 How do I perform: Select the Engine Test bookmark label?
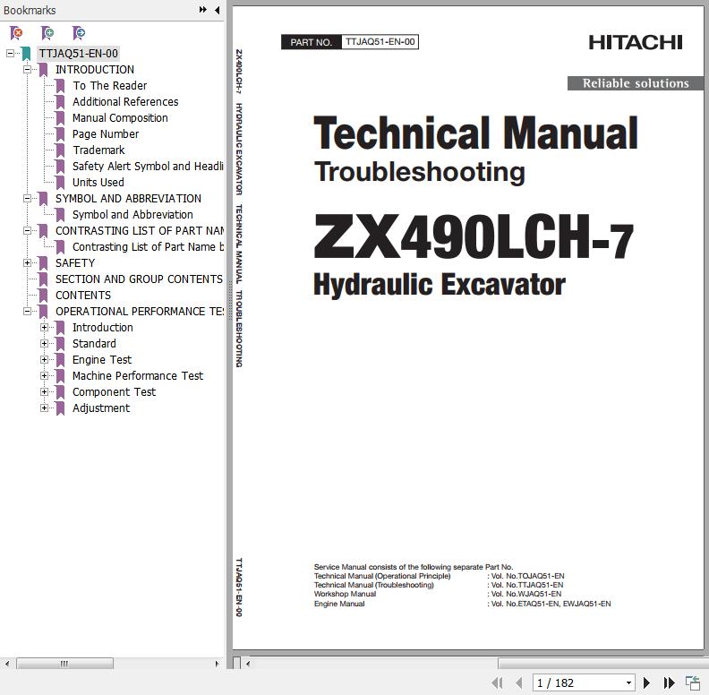[102, 360]
